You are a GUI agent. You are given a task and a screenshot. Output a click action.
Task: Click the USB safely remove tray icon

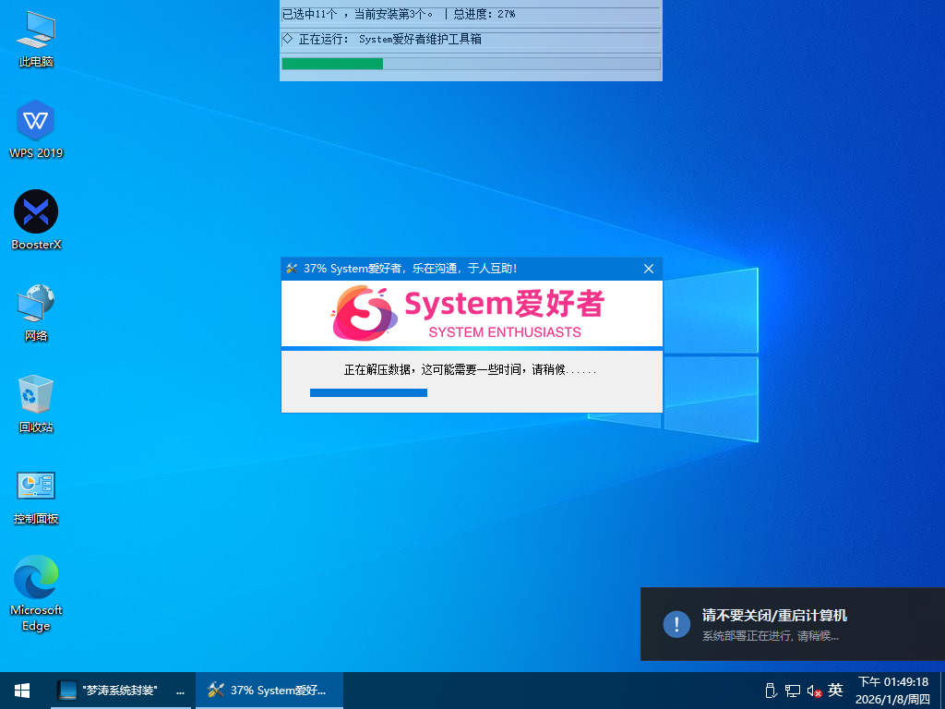[x=771, y=691]
